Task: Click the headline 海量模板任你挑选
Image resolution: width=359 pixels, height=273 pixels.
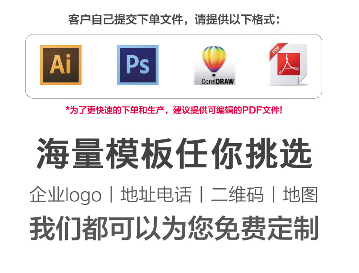Action: click(x=174, y=153)
